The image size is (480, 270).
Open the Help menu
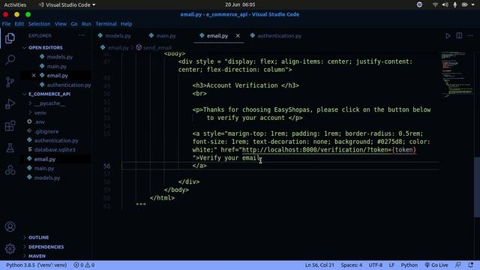(x=126, y=24)
